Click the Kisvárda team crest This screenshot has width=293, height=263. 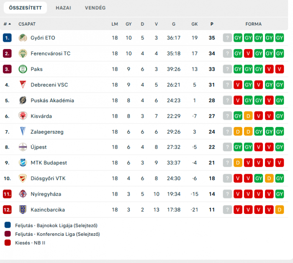23,116
